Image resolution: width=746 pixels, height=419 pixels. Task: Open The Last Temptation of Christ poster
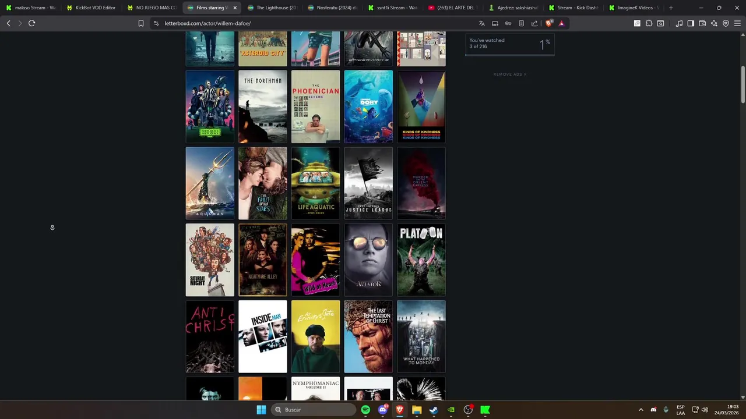coord(368,336)
